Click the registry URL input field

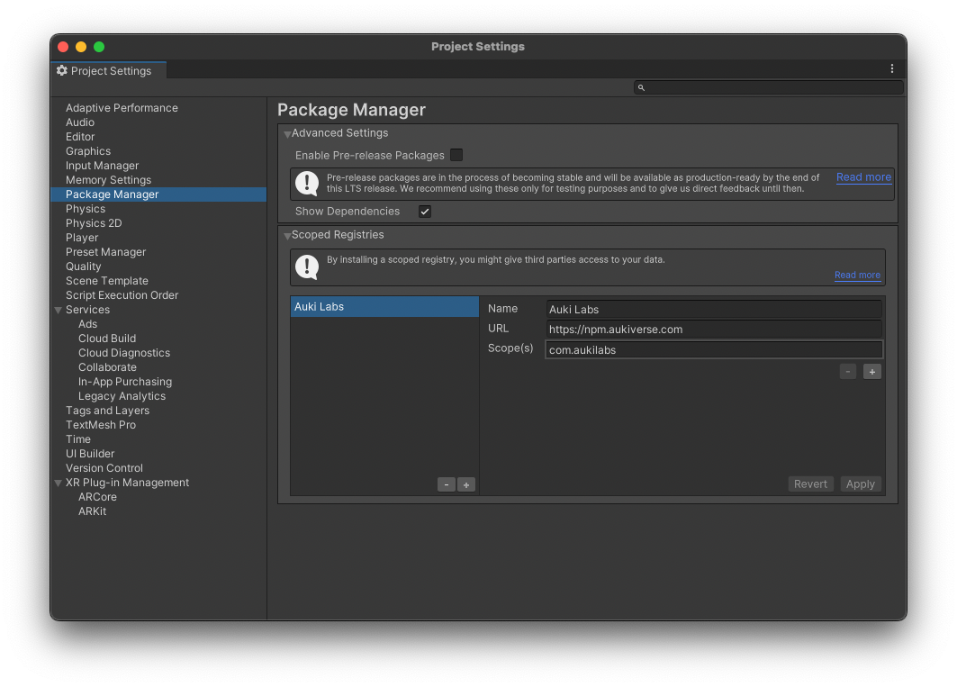click(x=714, y=330)
